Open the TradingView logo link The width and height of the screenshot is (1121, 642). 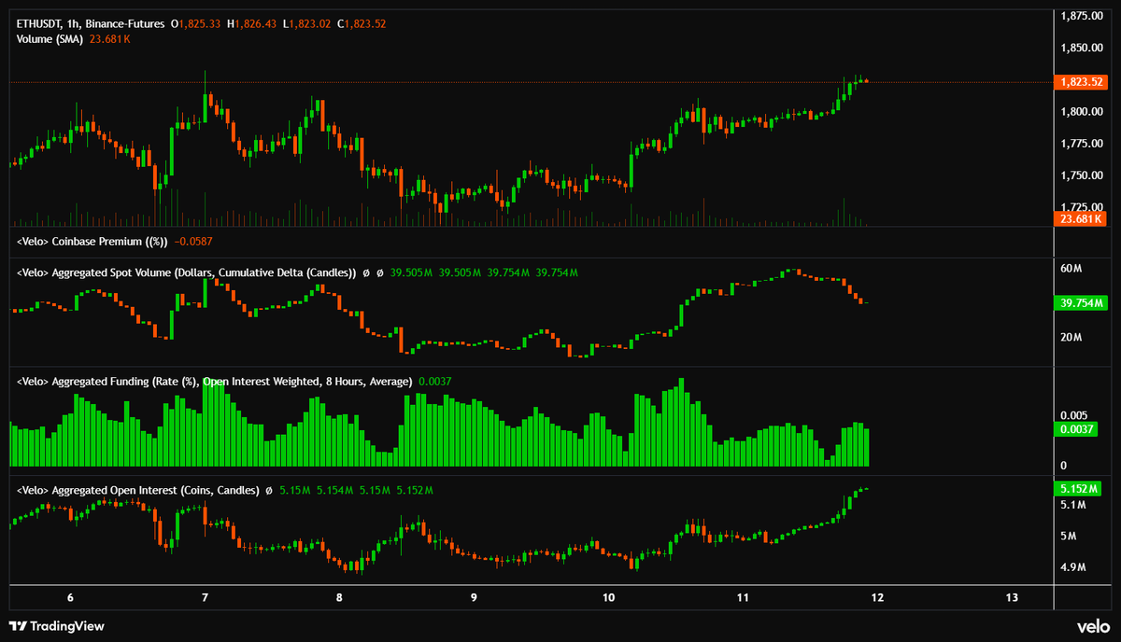[57, 626]
